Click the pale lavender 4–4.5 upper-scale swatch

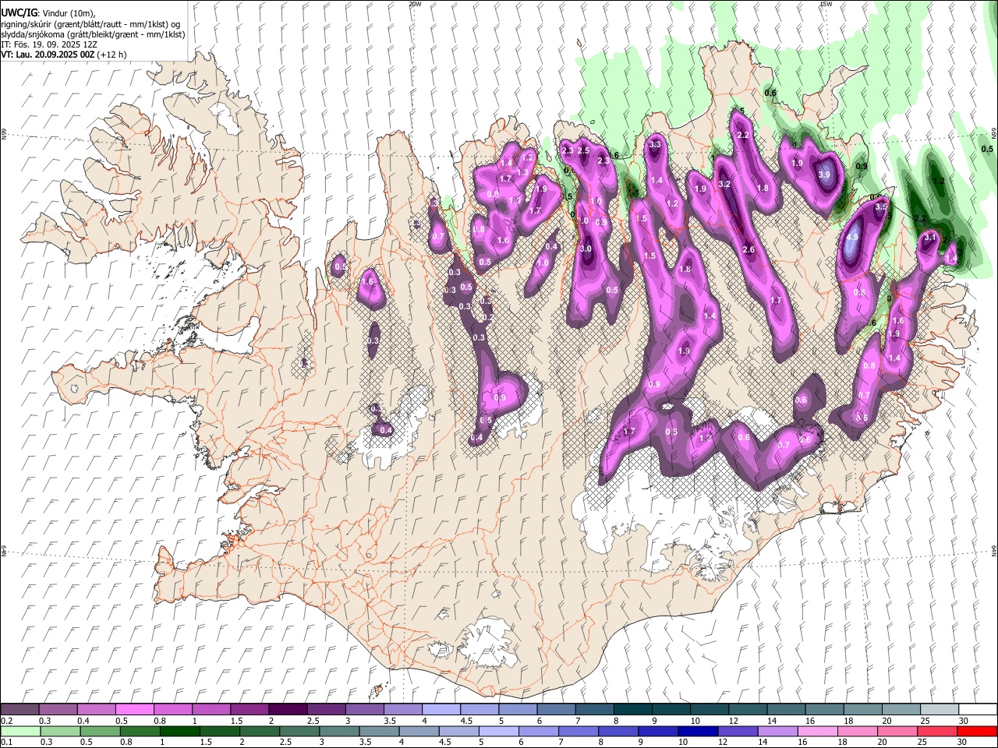(x=441, y=709)
